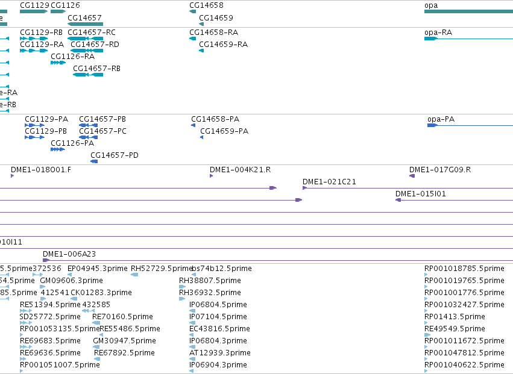The width and height of the screenshot is (513, 374).
Task: Click the DME1-021C21 clone label
Action: pyautogui.click(x=329, y=182)
